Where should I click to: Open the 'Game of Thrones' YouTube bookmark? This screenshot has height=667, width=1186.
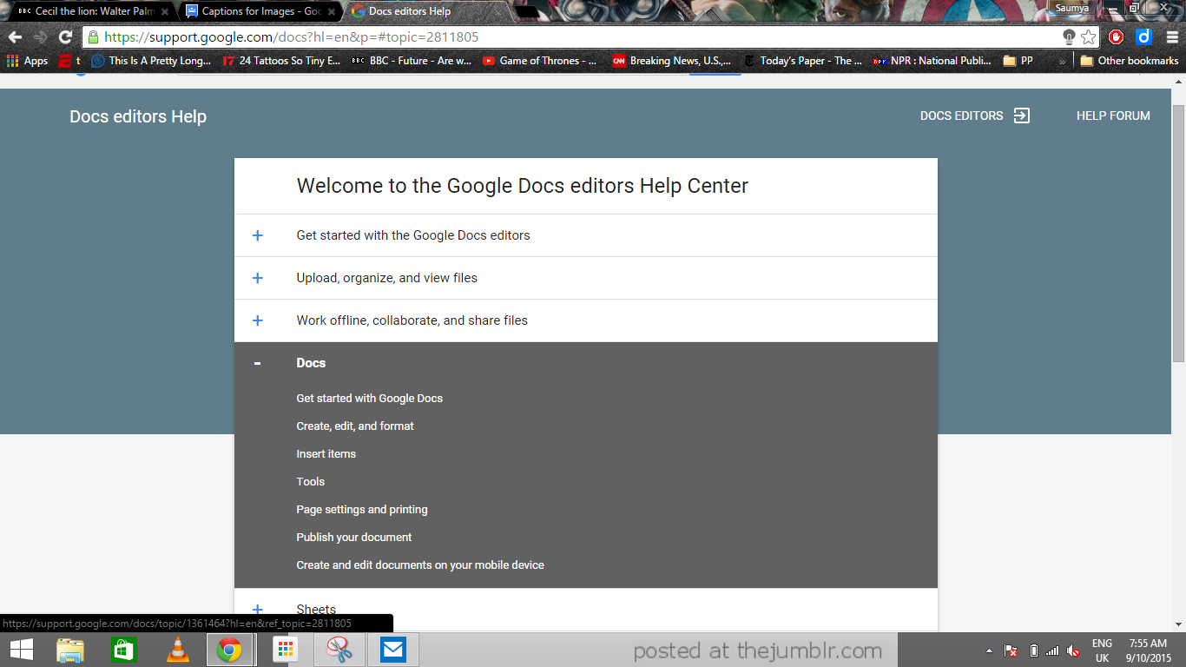pos(540,61)
